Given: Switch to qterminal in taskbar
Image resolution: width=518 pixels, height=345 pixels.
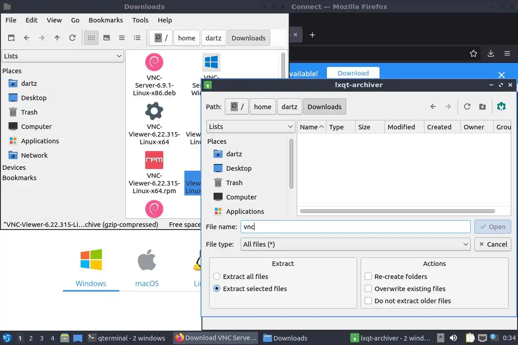Looking at the screenshot, I should pos(126,338).
